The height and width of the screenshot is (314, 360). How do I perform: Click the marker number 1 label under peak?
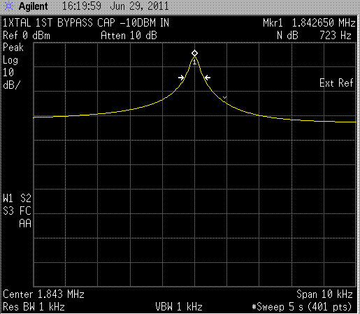(194, 62)
